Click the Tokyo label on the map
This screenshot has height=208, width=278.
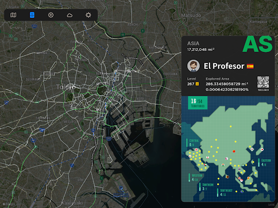click(x=66, y=87)
